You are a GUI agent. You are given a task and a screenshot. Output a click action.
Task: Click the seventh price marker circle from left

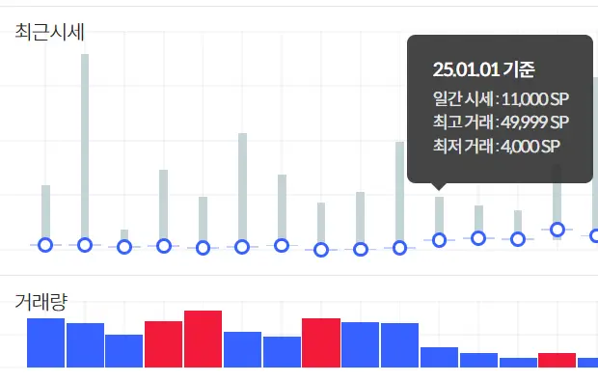point(282,245)
